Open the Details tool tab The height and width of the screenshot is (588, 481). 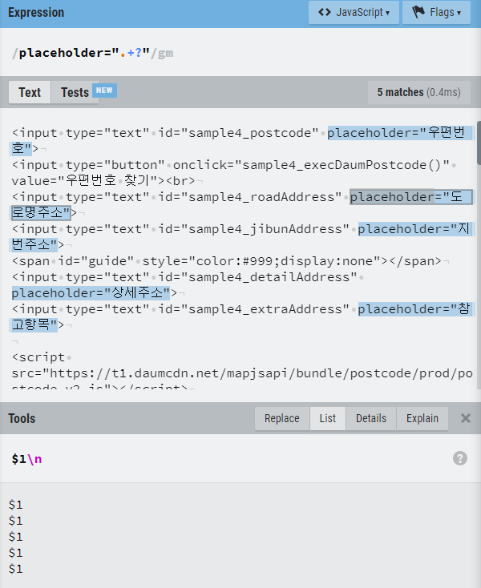(371, 418)
